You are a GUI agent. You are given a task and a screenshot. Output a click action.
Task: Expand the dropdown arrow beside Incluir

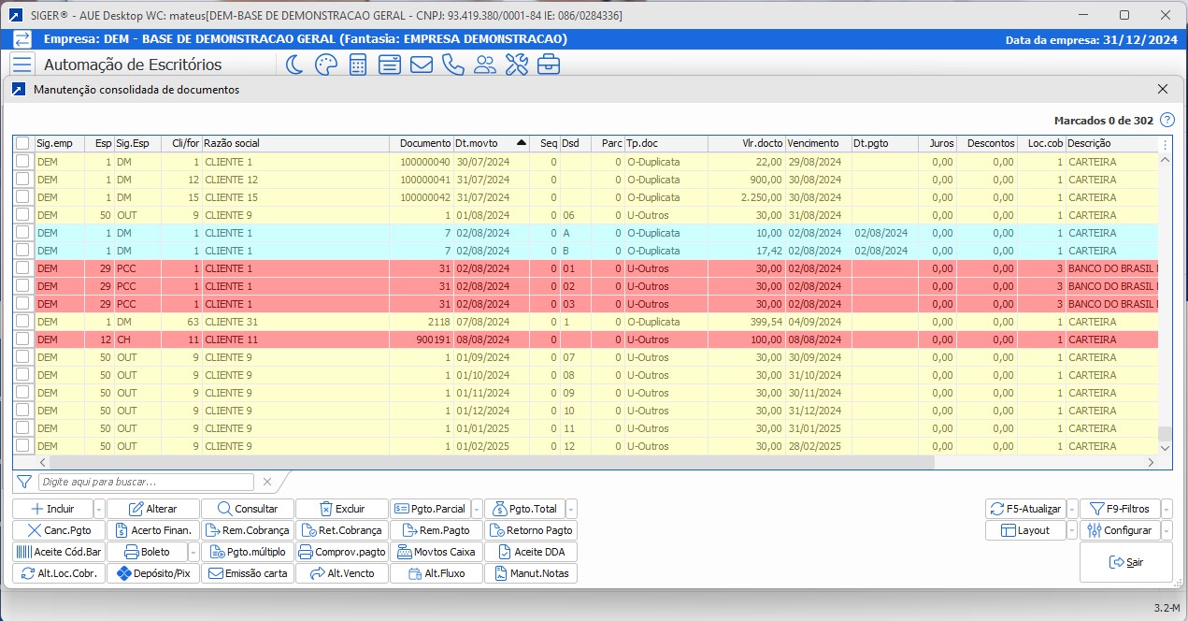tap(99, 509)
